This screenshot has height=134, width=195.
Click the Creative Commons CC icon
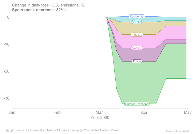point(8,130)
